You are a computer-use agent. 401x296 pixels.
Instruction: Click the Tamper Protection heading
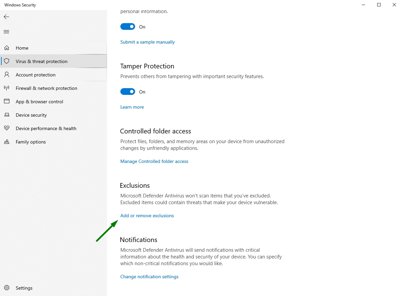point(147,66)
